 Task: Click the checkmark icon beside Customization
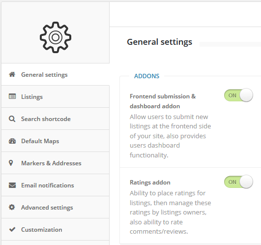[12, 229]
